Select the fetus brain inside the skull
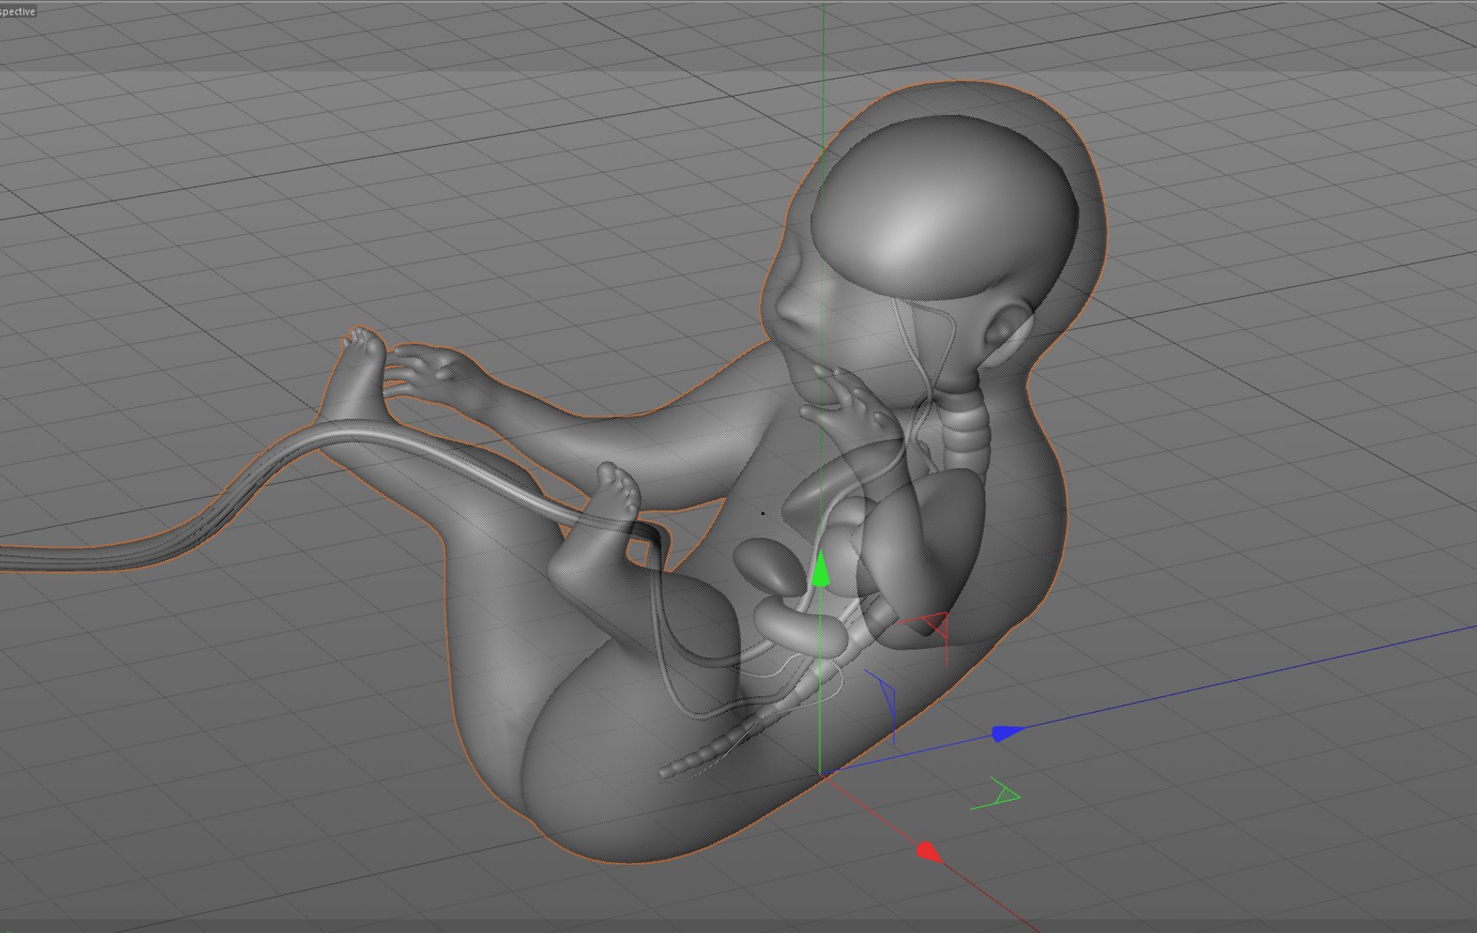Image resolution: width=1477 pixels, height=933 pixels. pos(943,207)
